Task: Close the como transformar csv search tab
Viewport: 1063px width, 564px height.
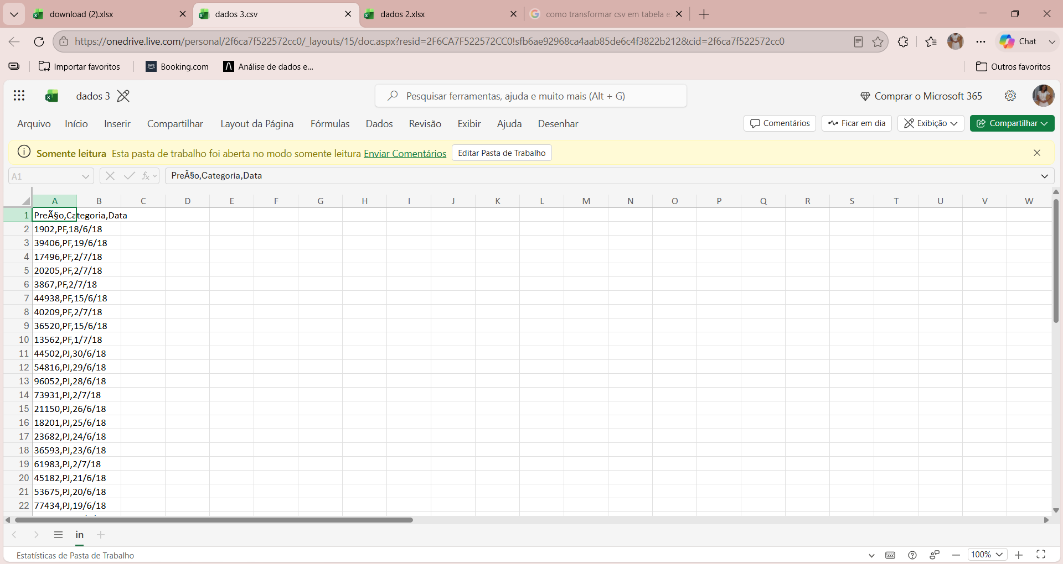Action: click(x=679, y=14)
